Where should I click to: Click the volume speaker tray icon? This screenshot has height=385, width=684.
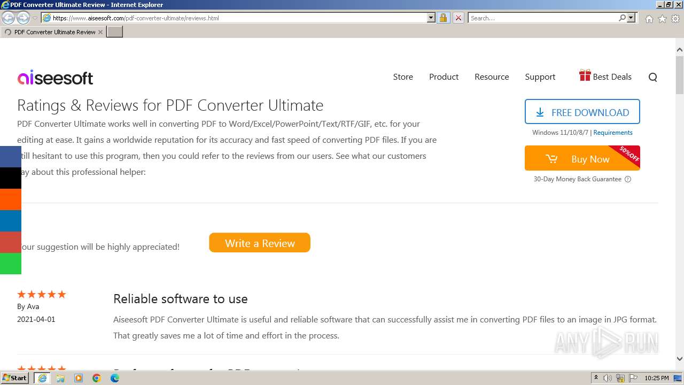tap(608, 378)
